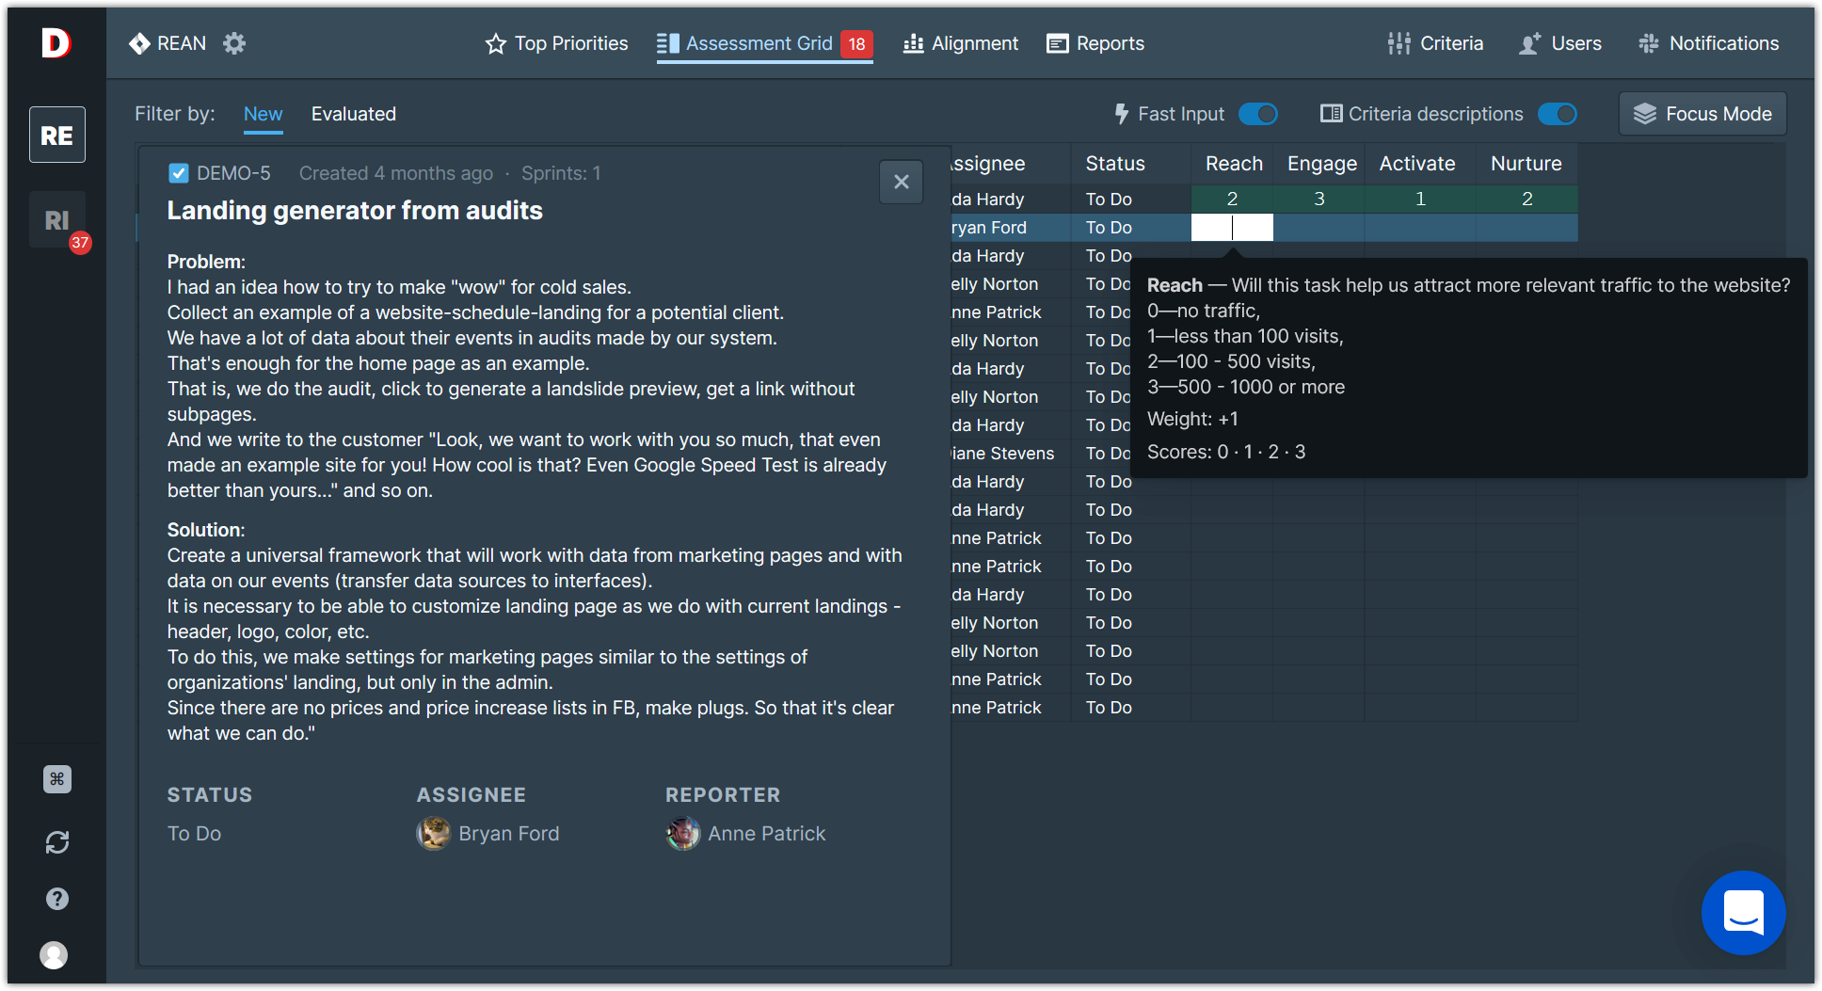Focus the active Reach score input cell
This screenshot has height=991, width=1822.
point(1232,228)
